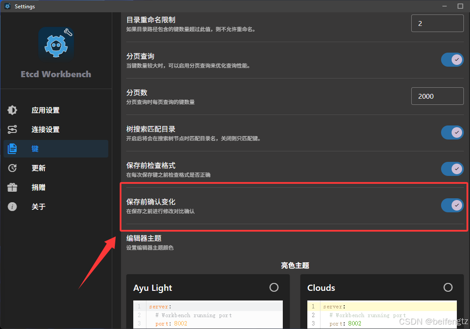Viewport: 470px width, 329px height.
Task: Click the 关于 info icon
Action: 12,207
